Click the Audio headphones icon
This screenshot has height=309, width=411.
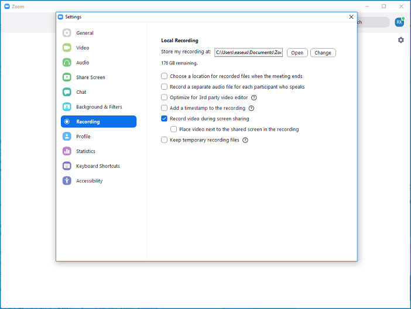pyautogui.click(x=67, y=63)
